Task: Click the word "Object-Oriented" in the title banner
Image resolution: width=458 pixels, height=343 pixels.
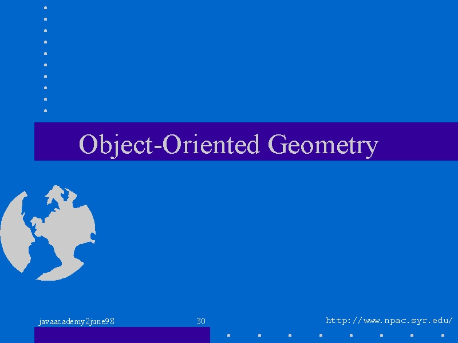Action: (x=169, y=144)
